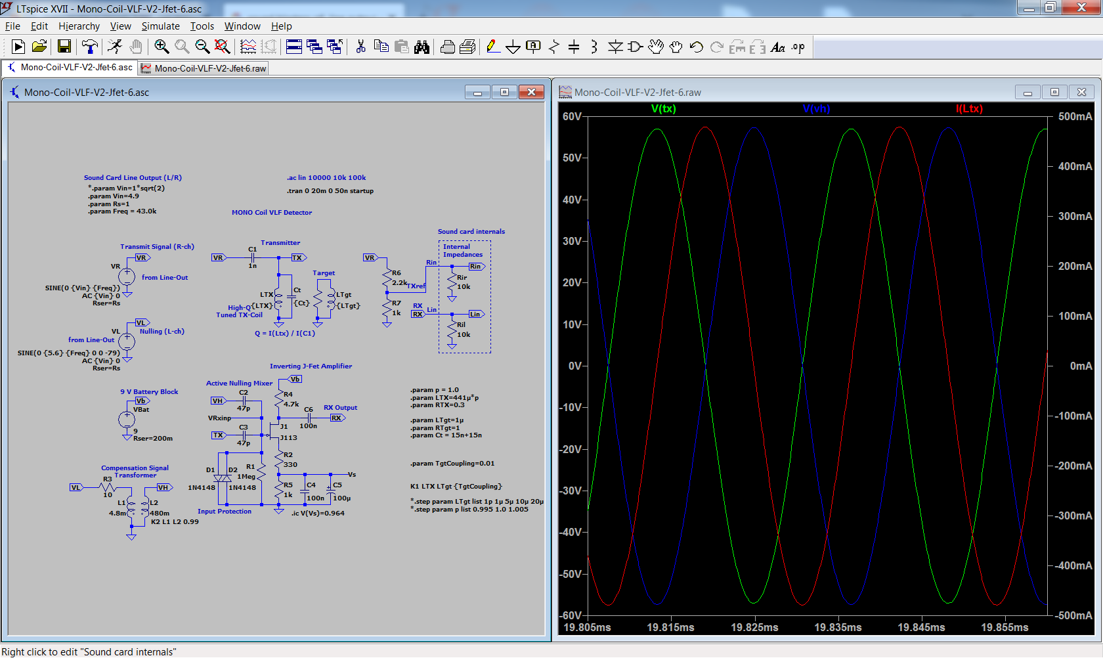The height and width of the screenshot is (658, 1103).
Task: Maximize the .raw waveform child window
Action: (x=1054, y=92)
